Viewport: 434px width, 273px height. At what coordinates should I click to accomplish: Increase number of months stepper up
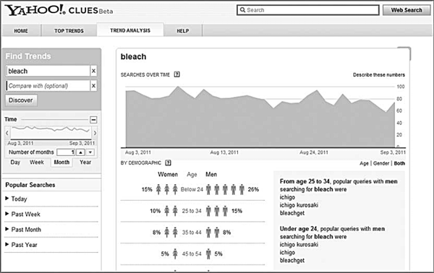[x=80, y=152]
